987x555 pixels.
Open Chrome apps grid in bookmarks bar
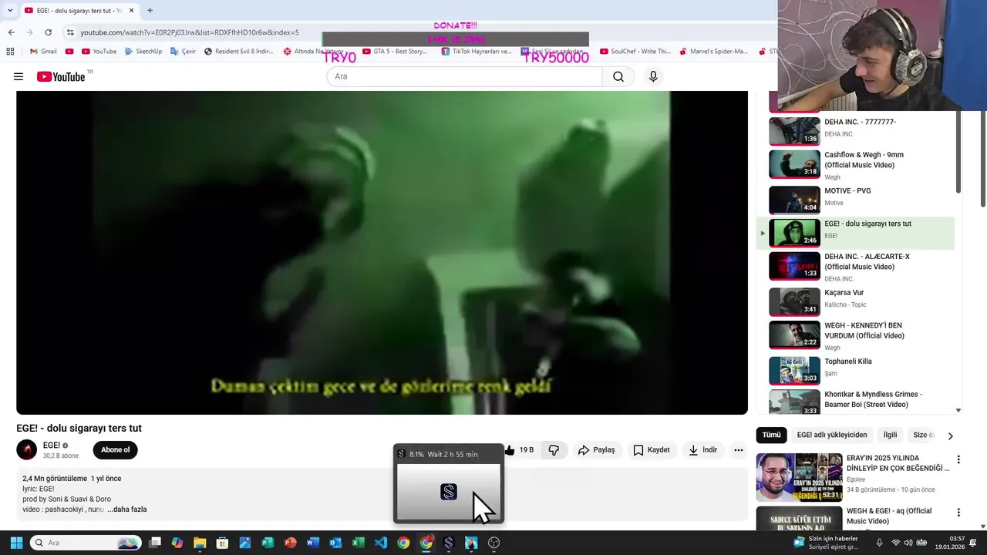click(x=10, y=52)
